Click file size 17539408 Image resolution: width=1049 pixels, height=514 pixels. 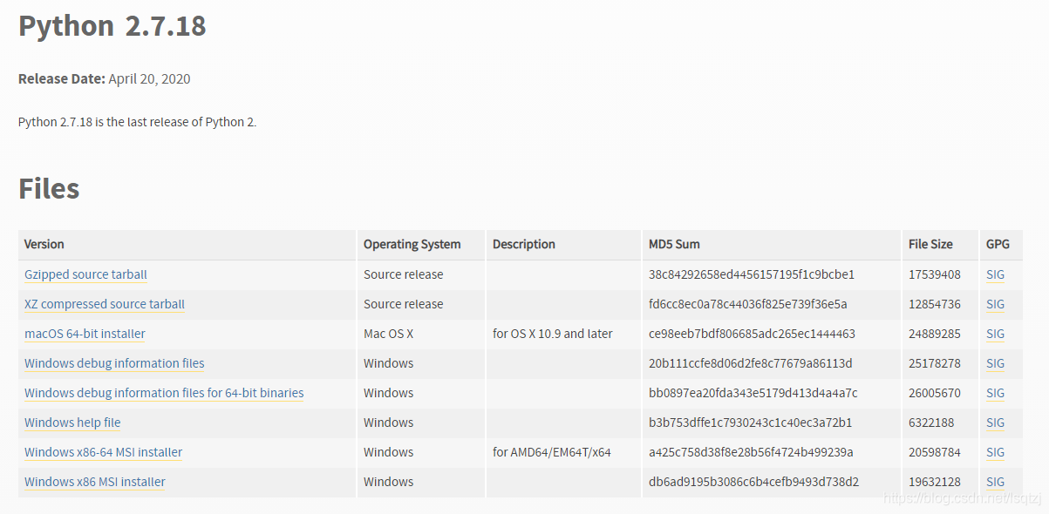[935, 274]
